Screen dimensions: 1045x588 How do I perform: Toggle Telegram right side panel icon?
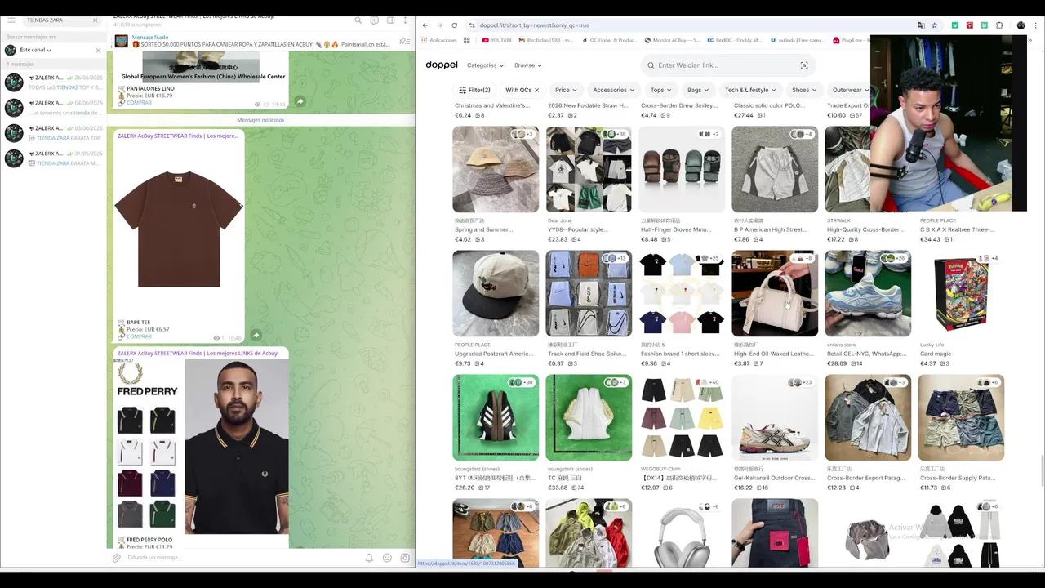pos(390,20)
